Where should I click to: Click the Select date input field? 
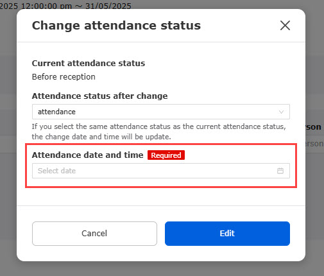[x=161, y=171]
